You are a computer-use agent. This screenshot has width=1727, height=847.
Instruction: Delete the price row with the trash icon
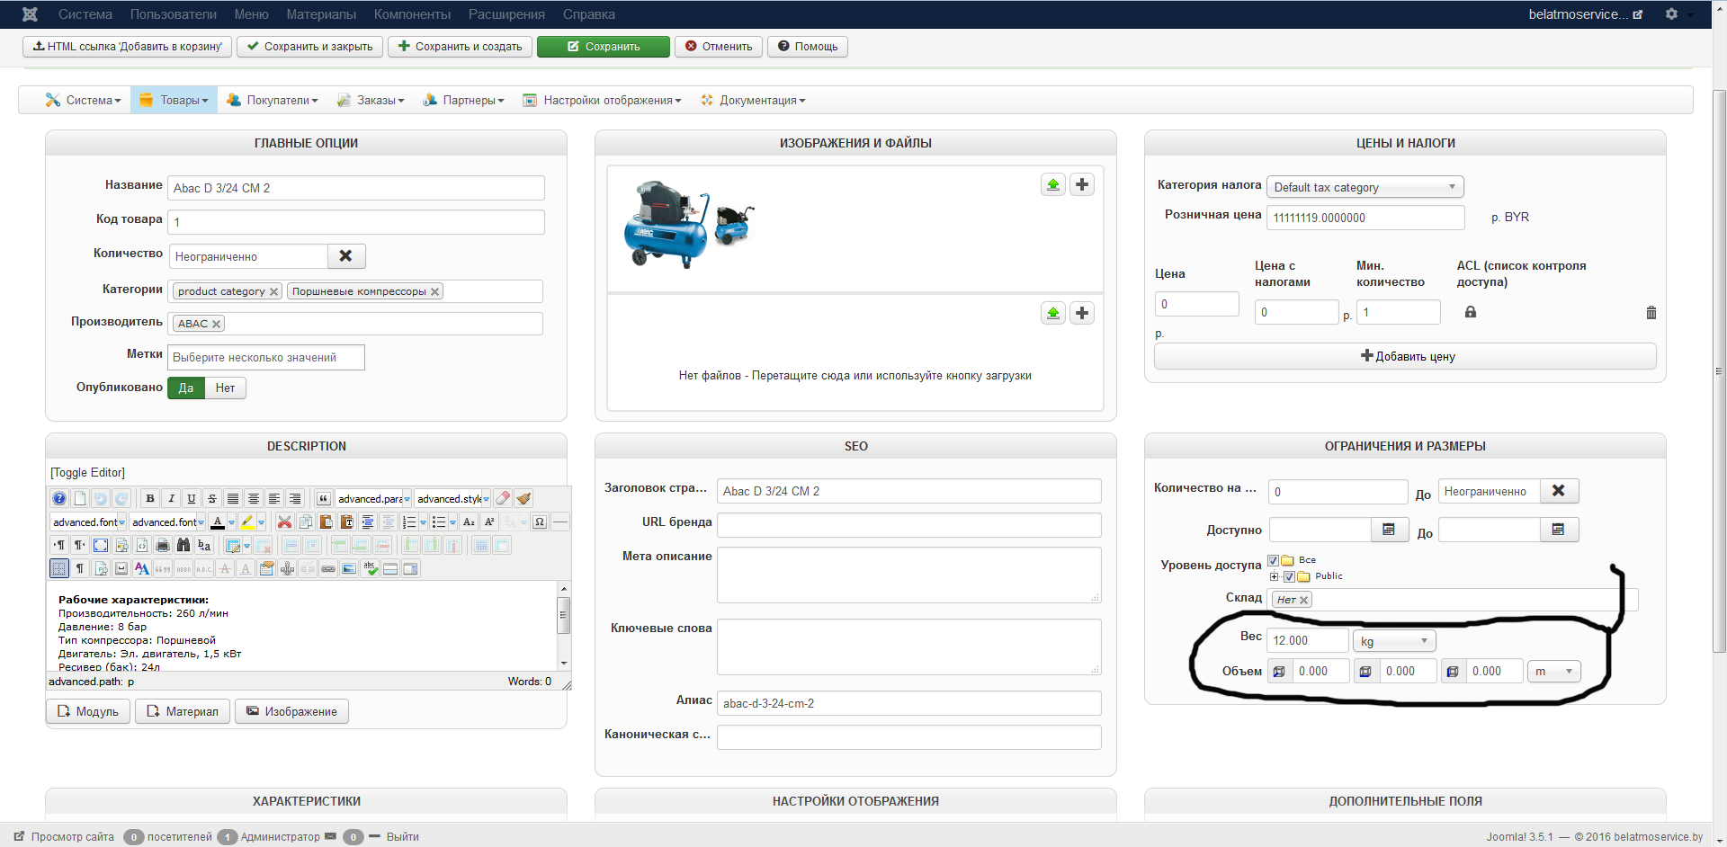click(1651, 313)
